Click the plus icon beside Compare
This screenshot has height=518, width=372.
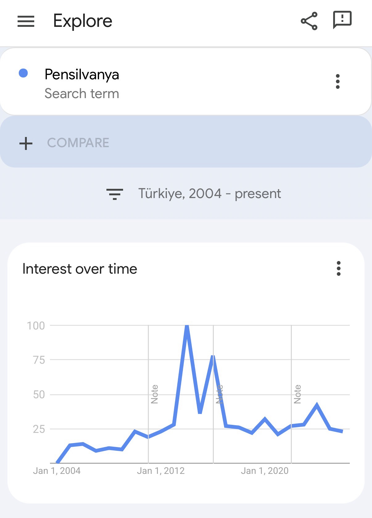point(26,143)
